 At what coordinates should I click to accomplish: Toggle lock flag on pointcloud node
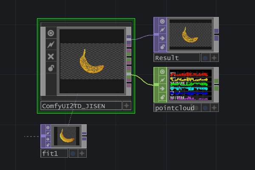(162, 97)
